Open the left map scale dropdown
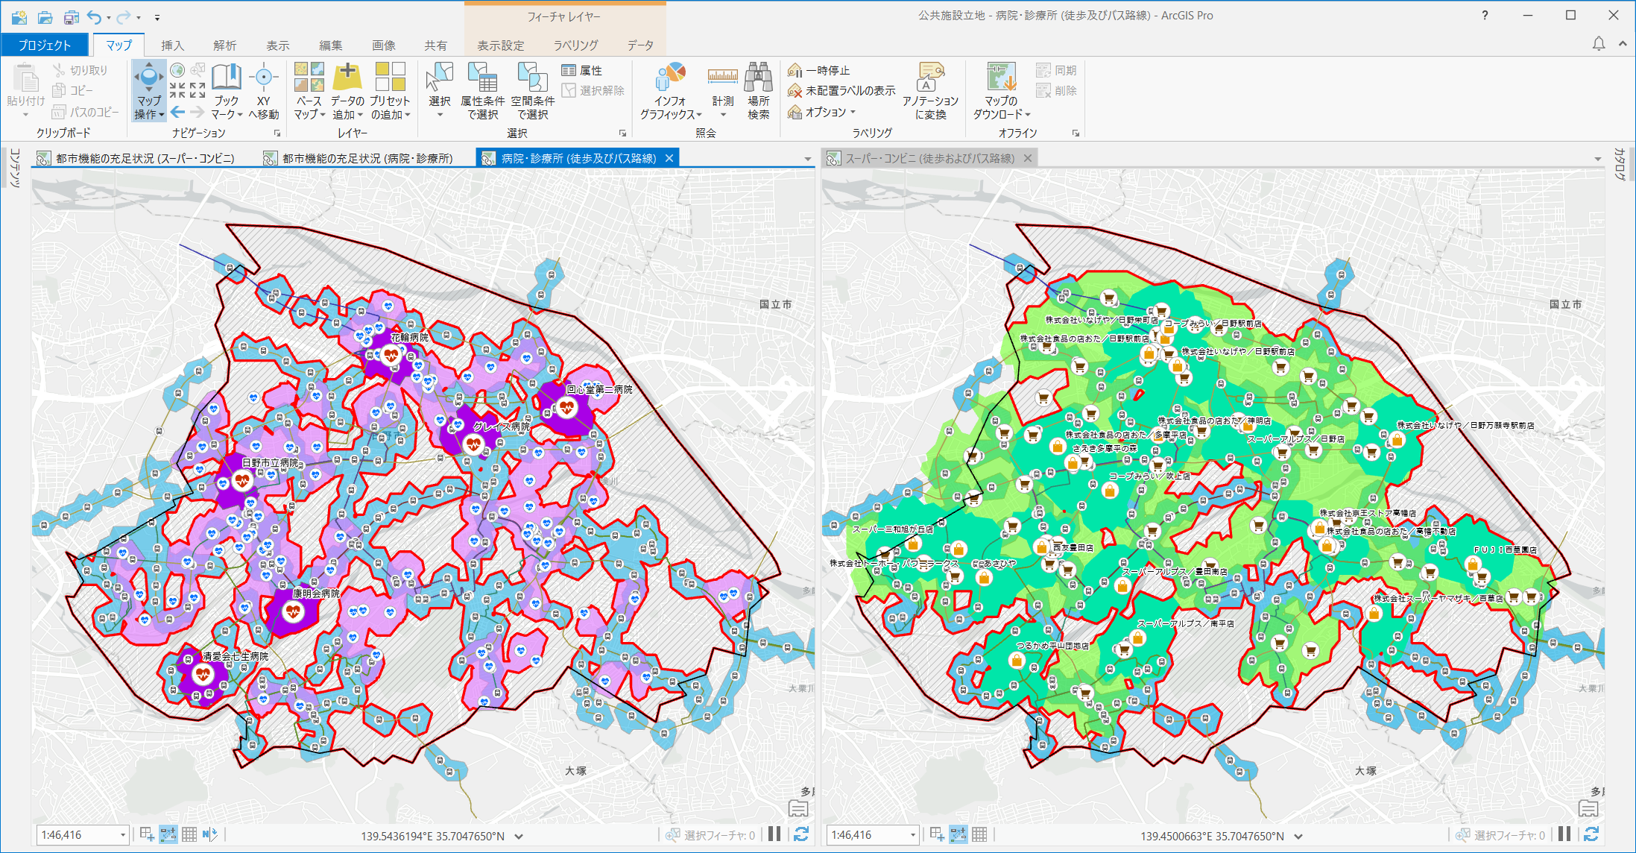Screen dimensions: 1636x853 [x=123, y=835]
